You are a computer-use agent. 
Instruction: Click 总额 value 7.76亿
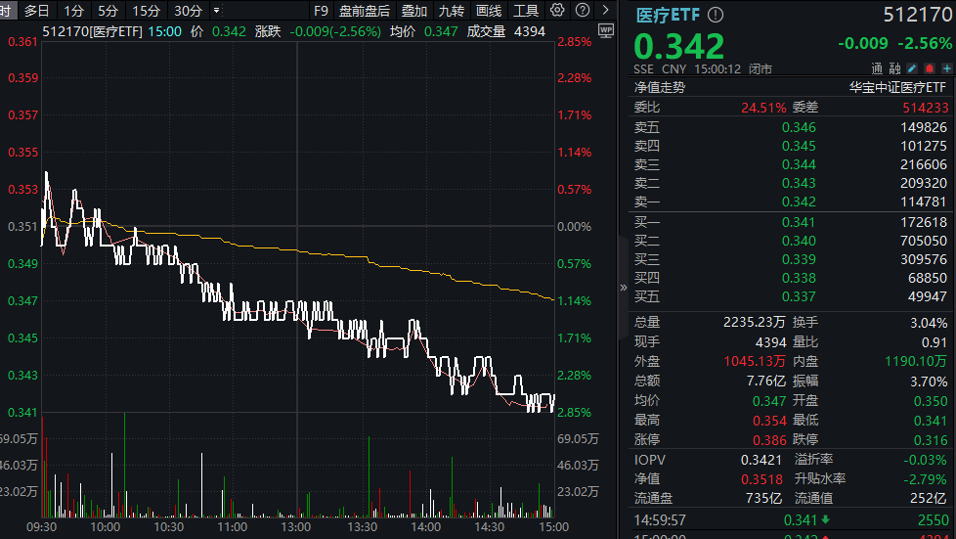766,381
